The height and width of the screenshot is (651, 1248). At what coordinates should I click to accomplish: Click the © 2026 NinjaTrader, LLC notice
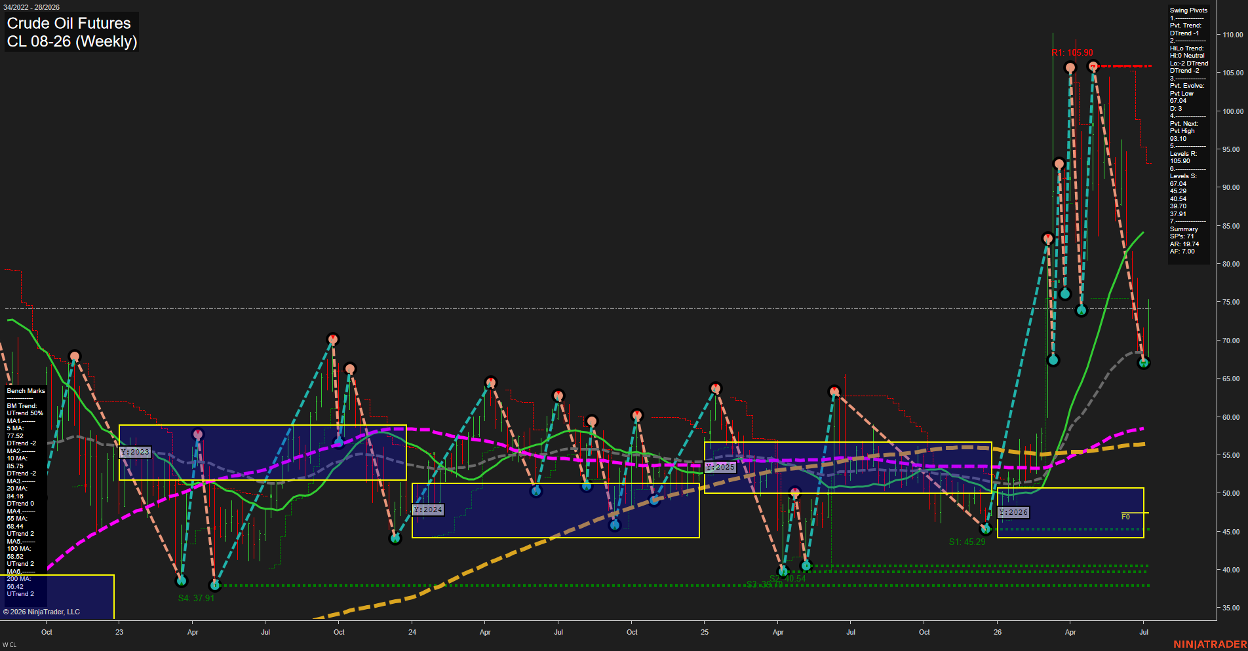(41, 612)
